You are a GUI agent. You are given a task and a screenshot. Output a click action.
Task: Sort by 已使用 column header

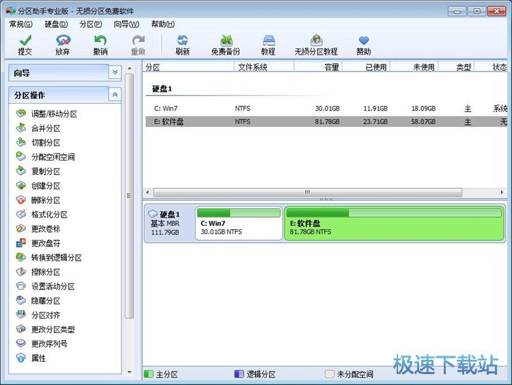click(x=366, y=67)
